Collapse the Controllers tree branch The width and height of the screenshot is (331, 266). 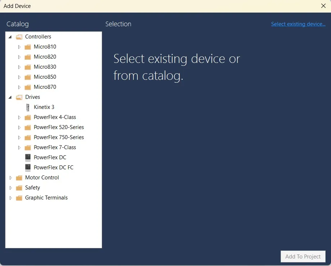click(x=10, y=36)
